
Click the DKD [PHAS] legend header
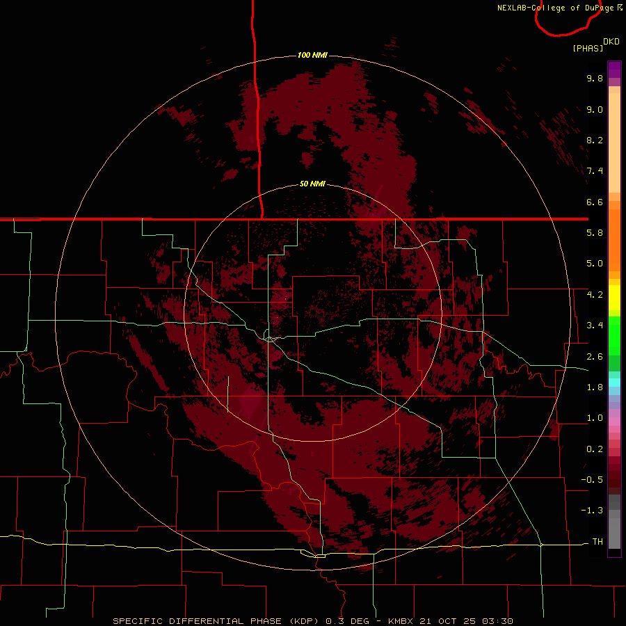click(595, 45)
